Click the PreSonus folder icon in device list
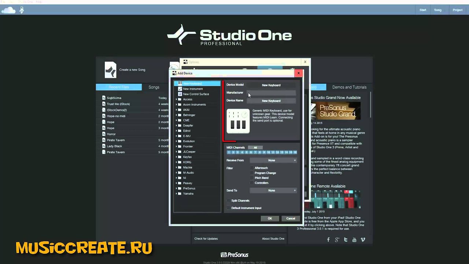469x264 pixels. pos(180,188)
